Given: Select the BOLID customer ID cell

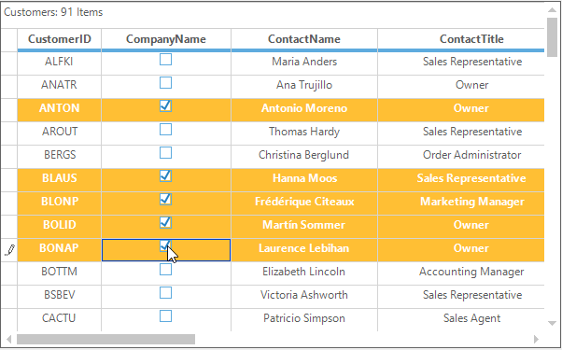Looking at the screenshot, I should pos(60,227).
